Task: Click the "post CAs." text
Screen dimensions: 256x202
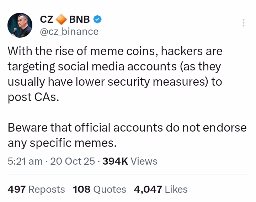Action: [33, 97]
